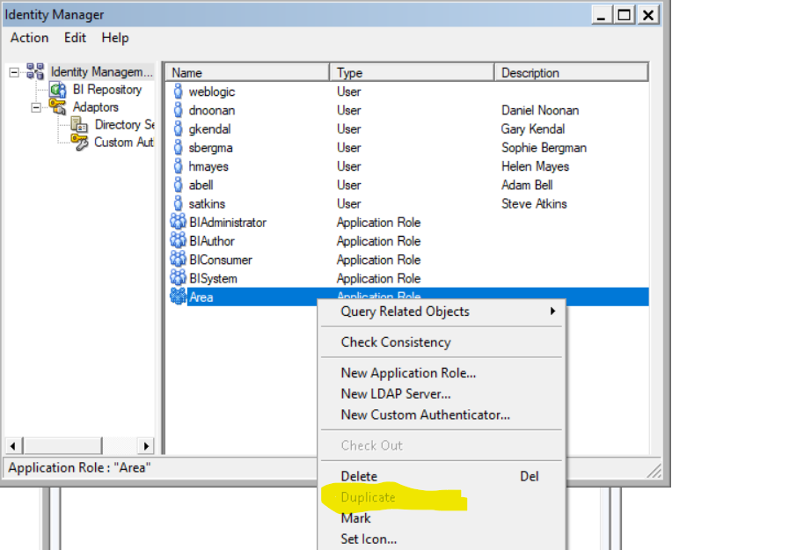Collapse the Identity Management tree root
789x550 pixels.
point(14,72)
